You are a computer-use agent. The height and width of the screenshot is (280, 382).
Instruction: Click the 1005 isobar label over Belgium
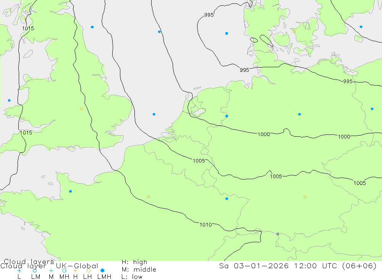tap(199, 160)
